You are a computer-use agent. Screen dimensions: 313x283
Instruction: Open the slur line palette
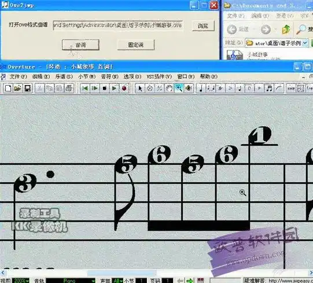click(279, 89)
